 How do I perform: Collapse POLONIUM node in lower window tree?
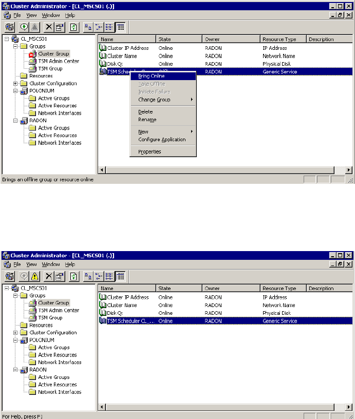click(x=15, y=340)
